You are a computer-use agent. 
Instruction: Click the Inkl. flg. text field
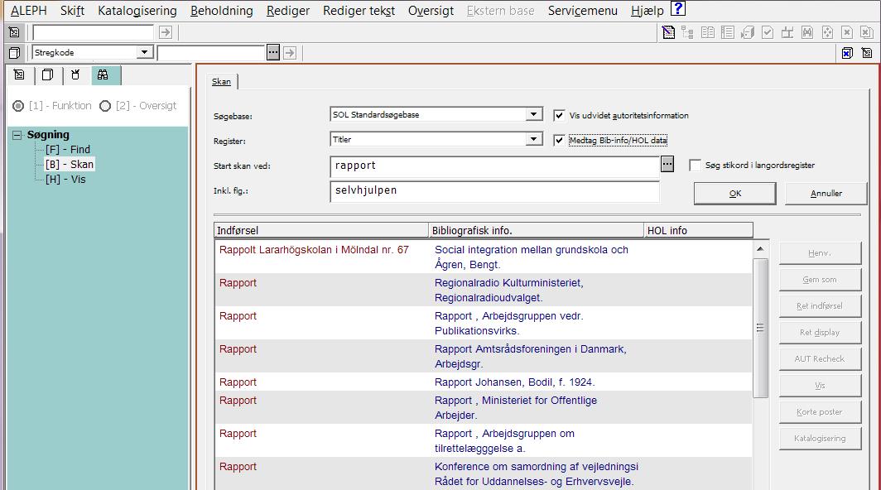coord(493,191)
